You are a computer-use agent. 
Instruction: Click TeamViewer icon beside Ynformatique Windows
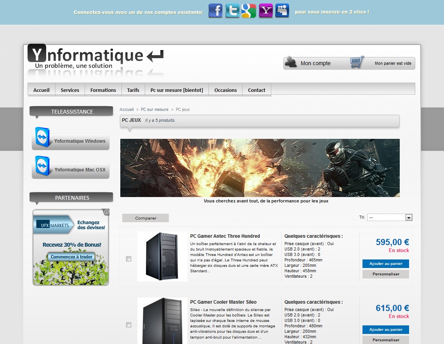point(42,137)
